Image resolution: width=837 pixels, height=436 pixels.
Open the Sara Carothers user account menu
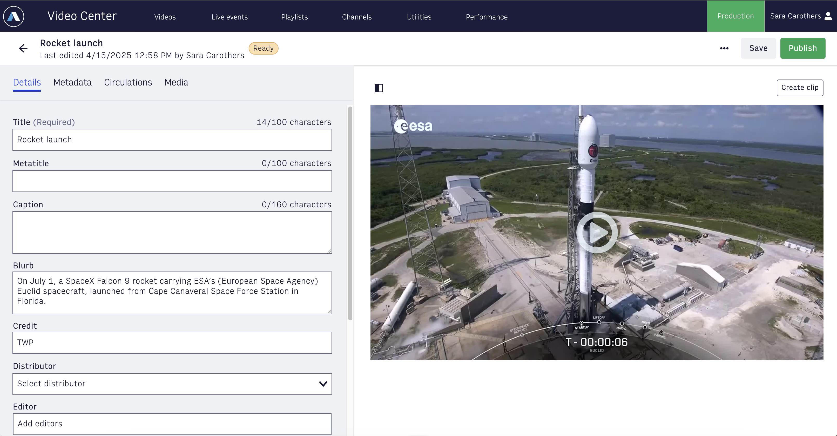[801, 16]
